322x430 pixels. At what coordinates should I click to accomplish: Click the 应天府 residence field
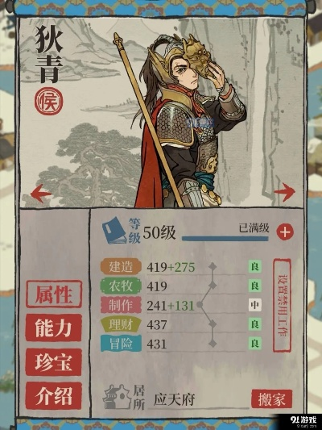(x=198, y=400)
